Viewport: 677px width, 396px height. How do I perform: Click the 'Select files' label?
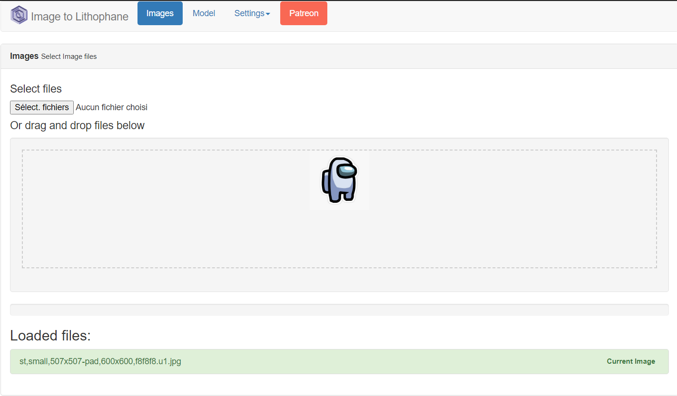[36, 89]
